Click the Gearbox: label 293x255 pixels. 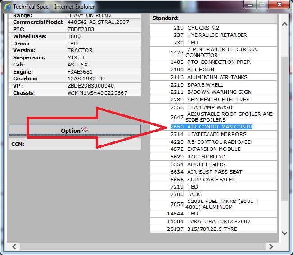[x=25, y=79]
